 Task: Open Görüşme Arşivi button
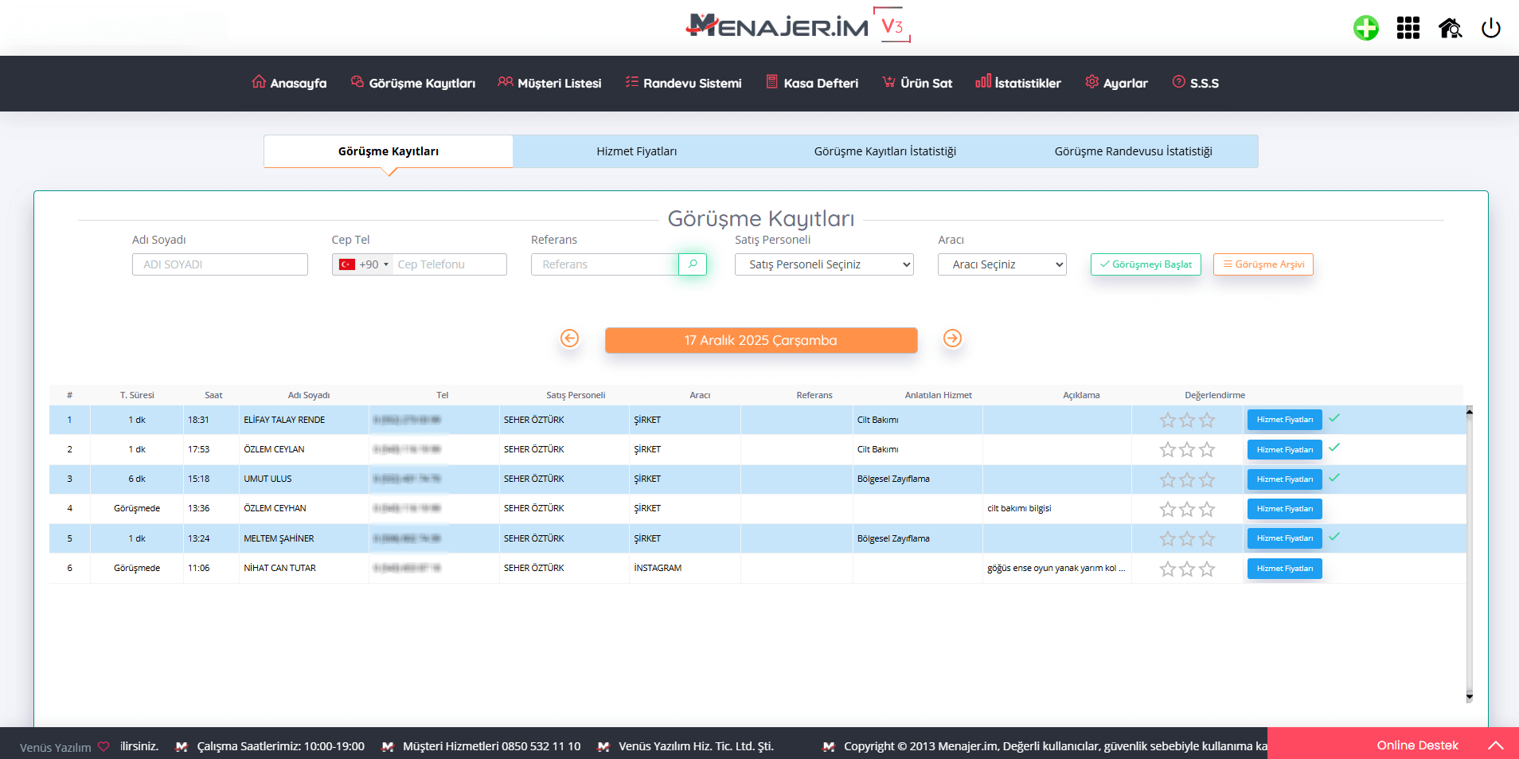[1263, 264]
